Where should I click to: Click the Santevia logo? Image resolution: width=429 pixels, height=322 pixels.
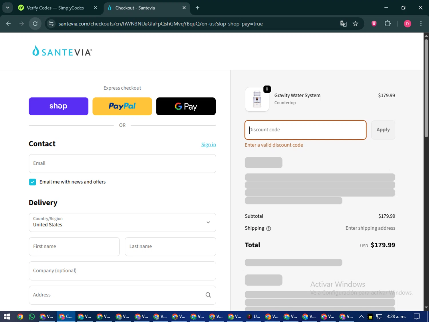click(62, 51)
